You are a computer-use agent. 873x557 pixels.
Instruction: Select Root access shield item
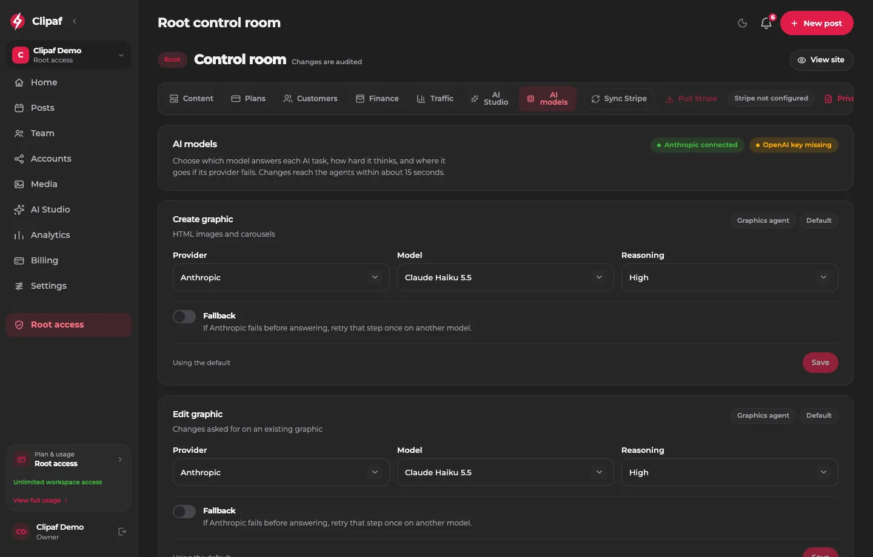click(69, 325)
